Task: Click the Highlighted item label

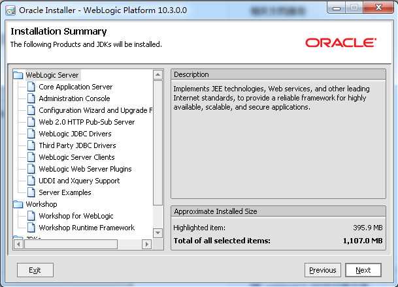Action: [199, 228]
